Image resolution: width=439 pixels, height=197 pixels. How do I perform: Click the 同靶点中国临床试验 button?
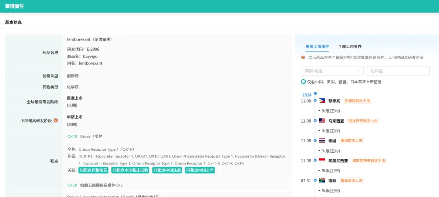coord(130,170)
